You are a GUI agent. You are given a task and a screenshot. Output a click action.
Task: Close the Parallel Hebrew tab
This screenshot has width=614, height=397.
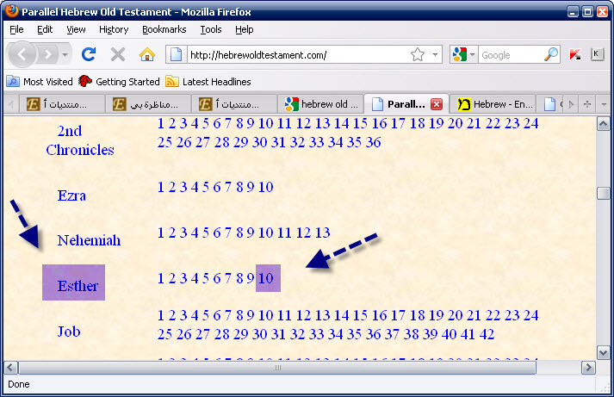tap(436, 104)
